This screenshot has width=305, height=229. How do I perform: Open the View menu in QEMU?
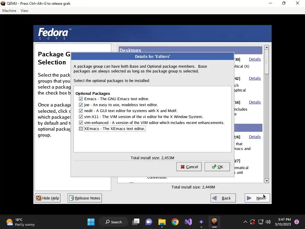(x=24, y=11)
